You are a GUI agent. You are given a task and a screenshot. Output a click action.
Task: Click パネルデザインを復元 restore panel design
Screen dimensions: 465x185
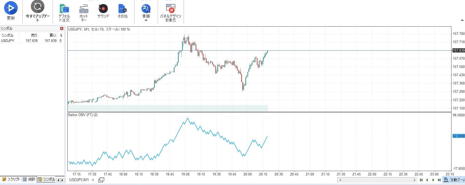[171, 13]
